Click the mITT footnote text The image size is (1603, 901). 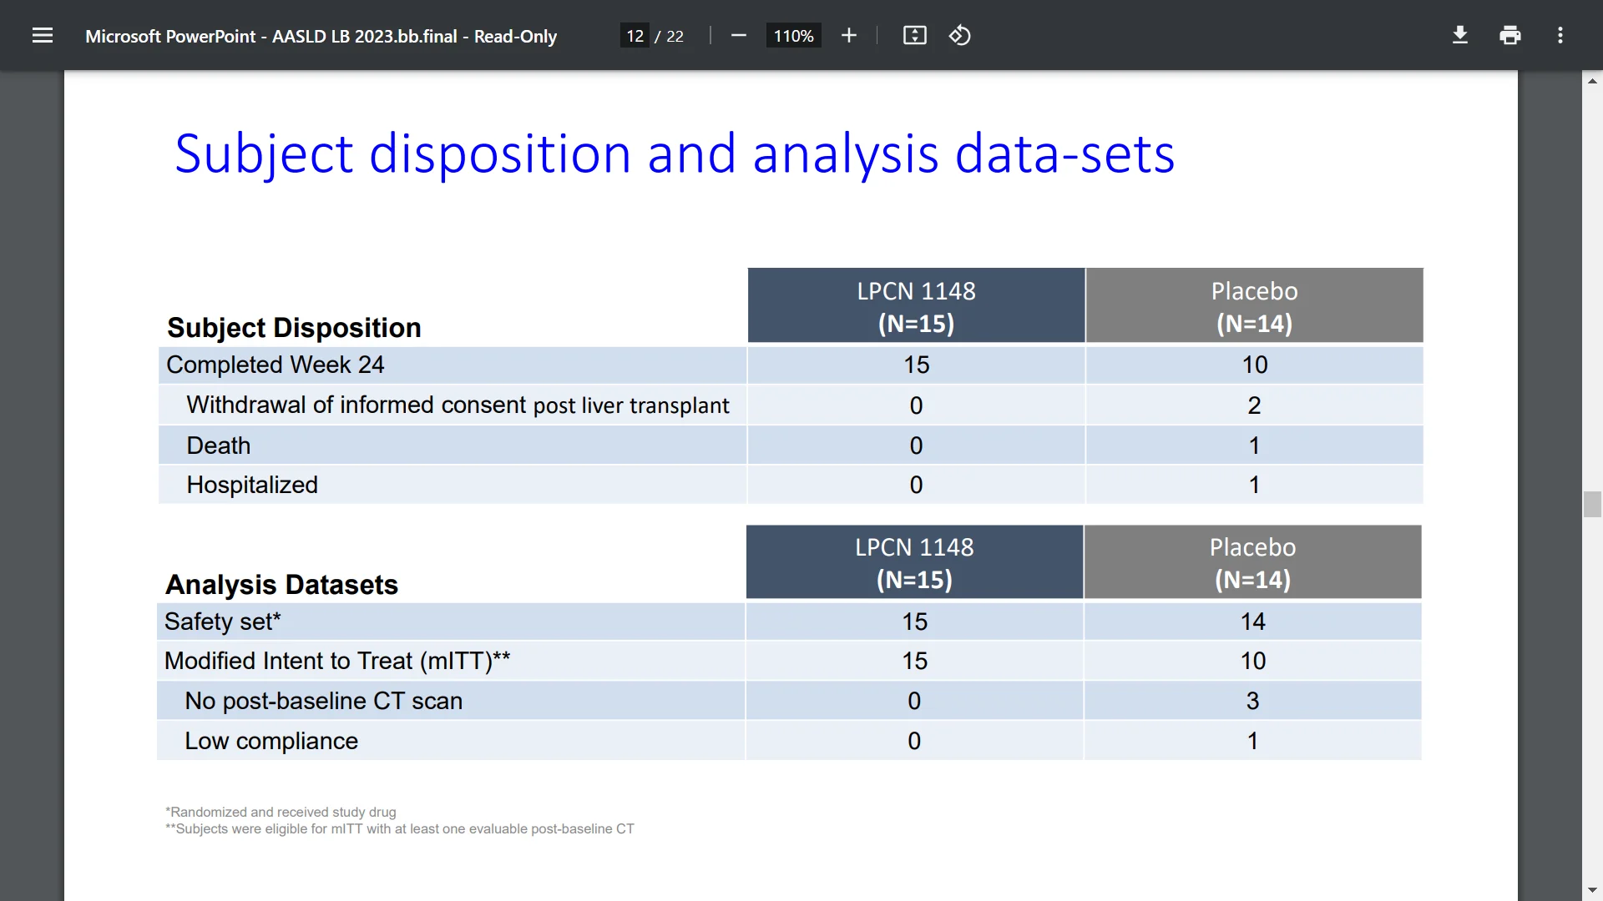coord(400,828)
